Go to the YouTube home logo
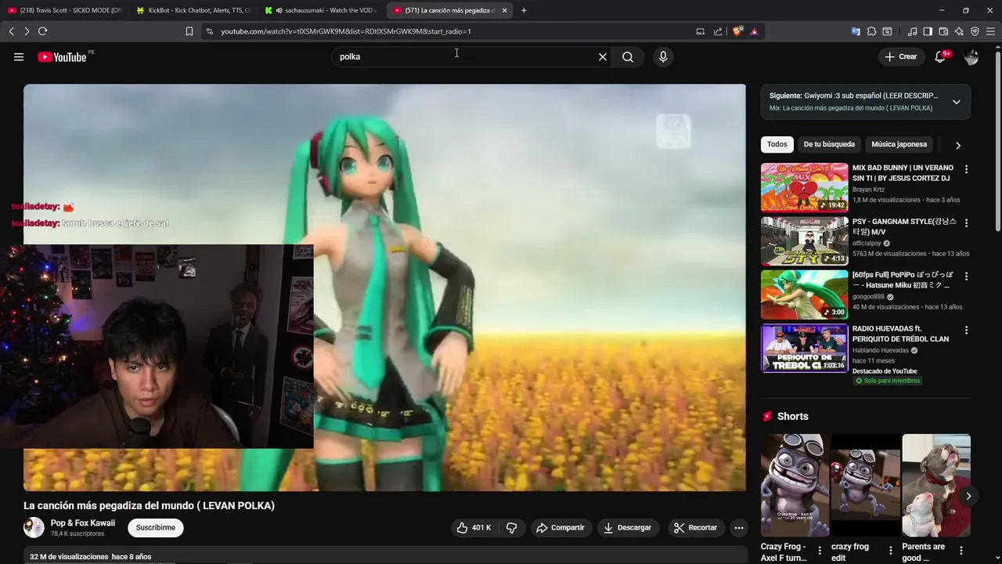Viewport: 1002px width, 564px height. 62,56
